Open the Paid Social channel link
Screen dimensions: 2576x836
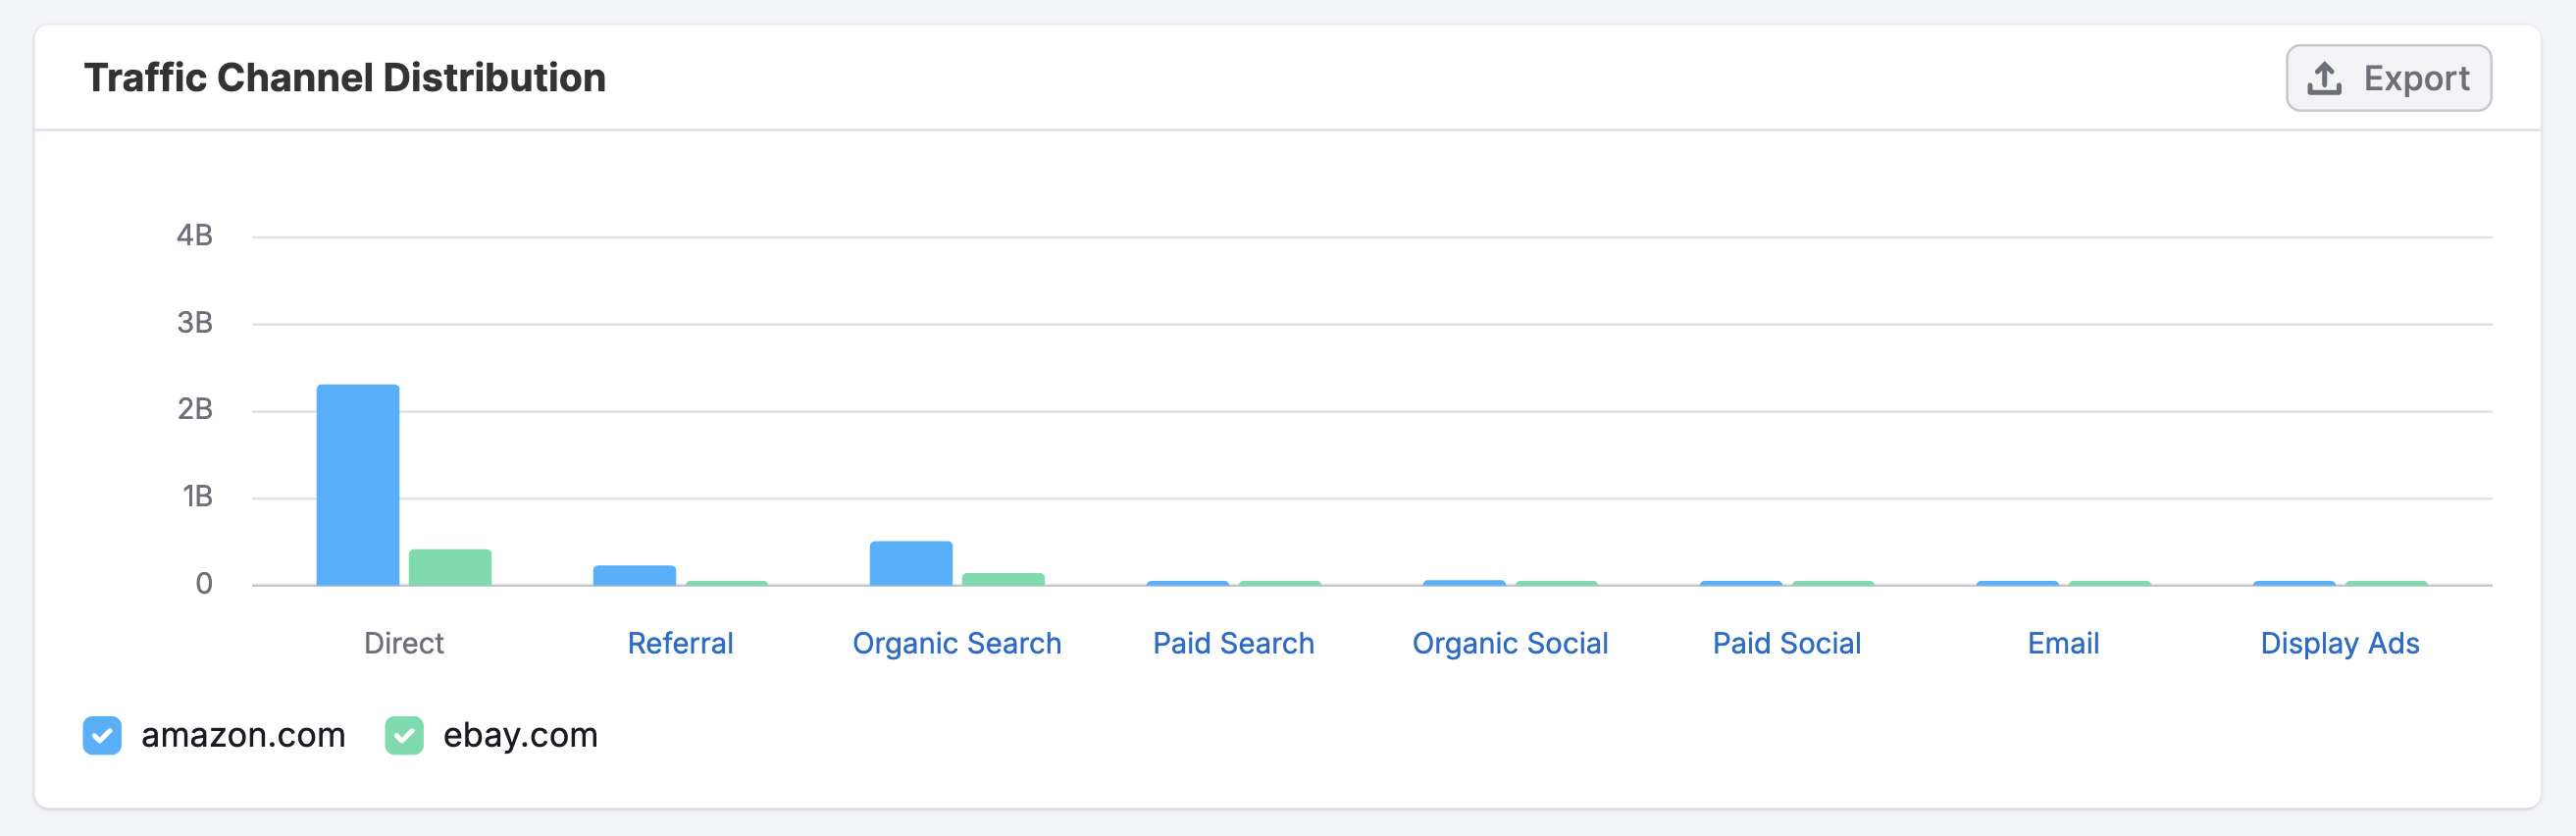[1786, 643]
